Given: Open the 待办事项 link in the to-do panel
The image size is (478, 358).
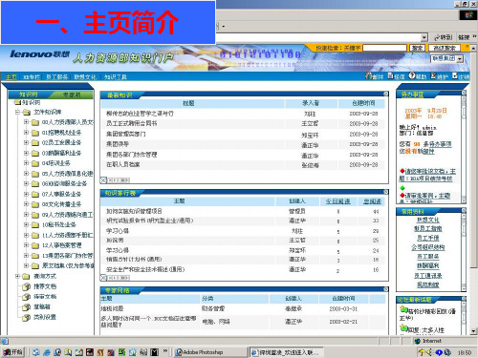Looking at the screenshot, I should [x=440, y=144].
